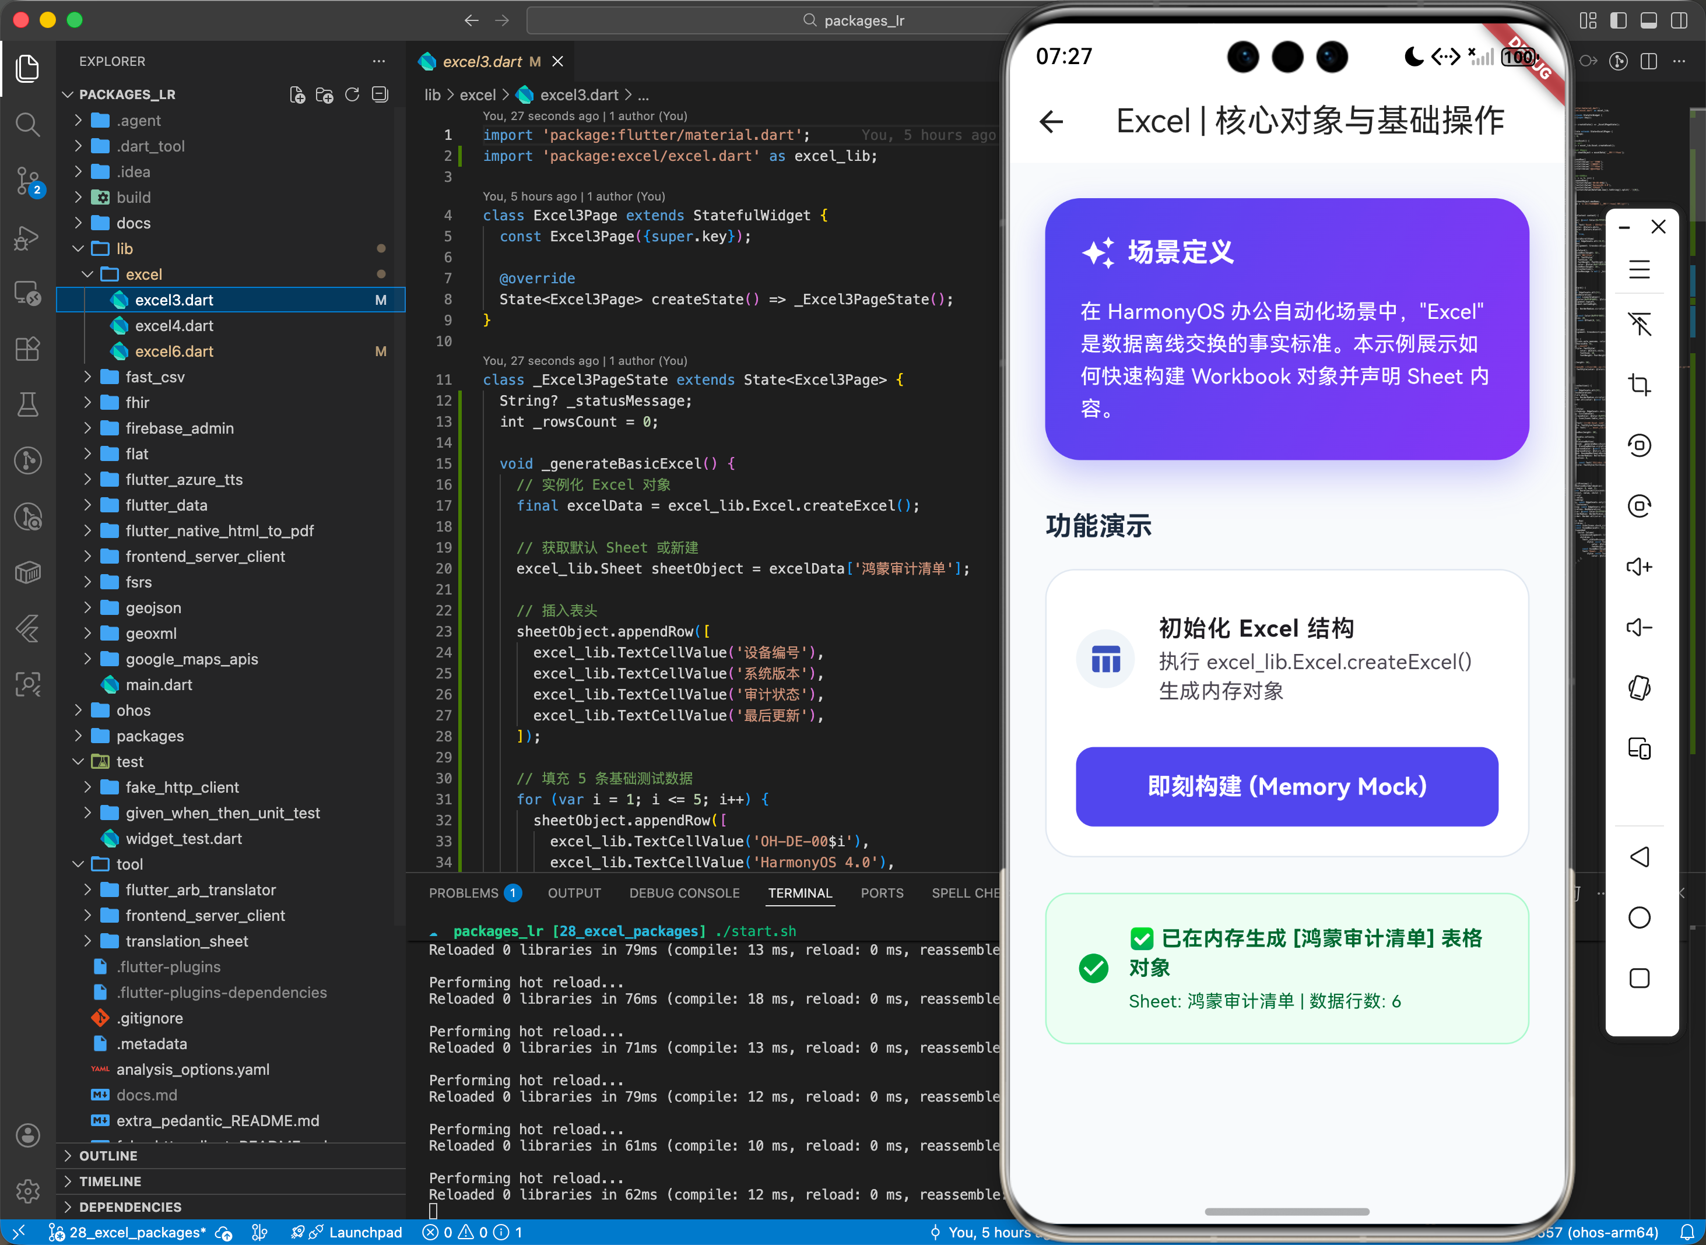
Task: Click Refresh Explorer icon
Action: point(352,95)
